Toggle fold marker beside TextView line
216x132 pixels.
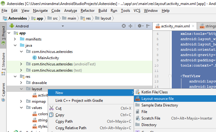(x=170, y=76)
